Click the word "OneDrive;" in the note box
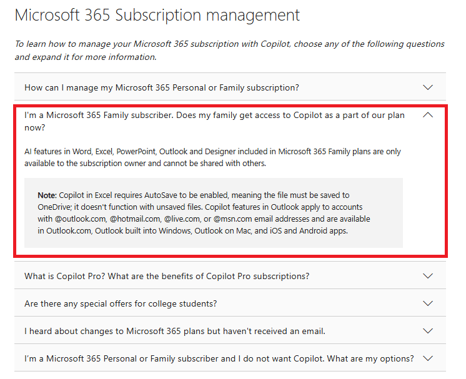This screenshot has height=379, width=466. [57, 207]
